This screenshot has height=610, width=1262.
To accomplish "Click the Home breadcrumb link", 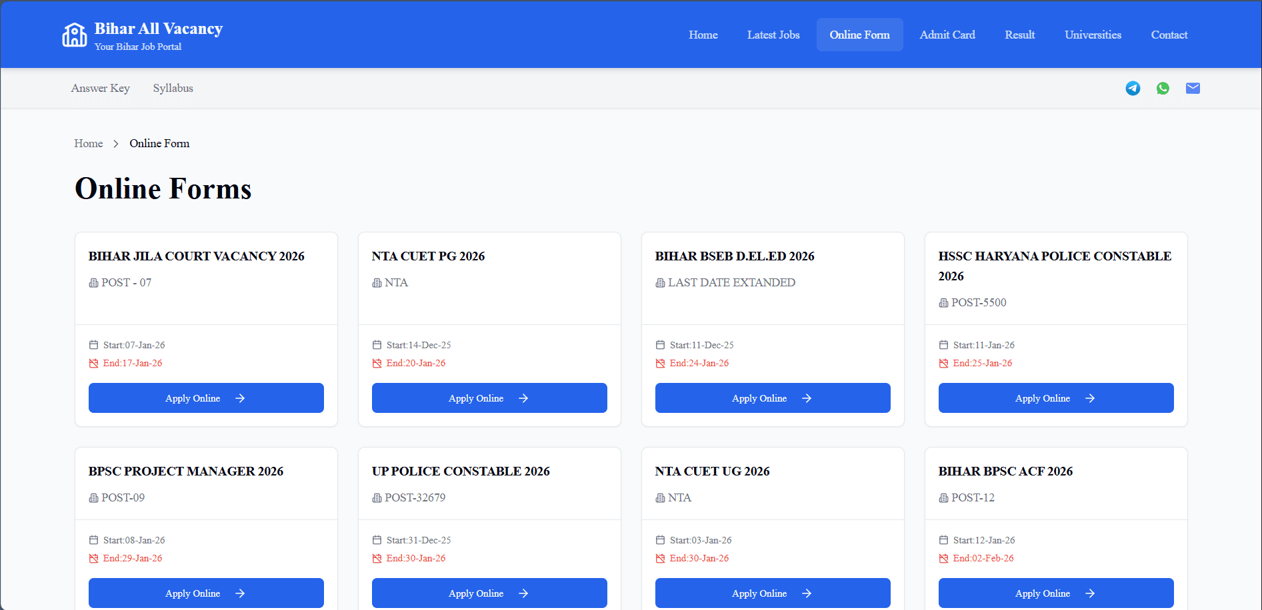I will (x=88, y=143).
